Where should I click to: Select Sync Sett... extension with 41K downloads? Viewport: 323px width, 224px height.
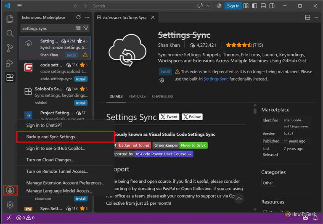pyautogui.click(x=55, y=208)
